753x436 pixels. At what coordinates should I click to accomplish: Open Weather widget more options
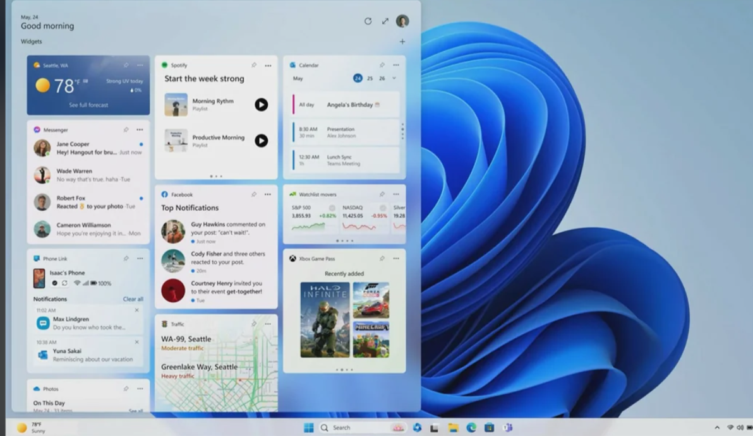click(x=140, y=65)
